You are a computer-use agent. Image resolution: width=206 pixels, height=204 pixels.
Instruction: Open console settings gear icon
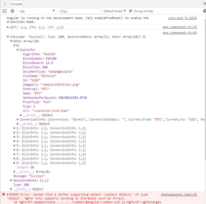pyautogui.click(x=204, y=11)
